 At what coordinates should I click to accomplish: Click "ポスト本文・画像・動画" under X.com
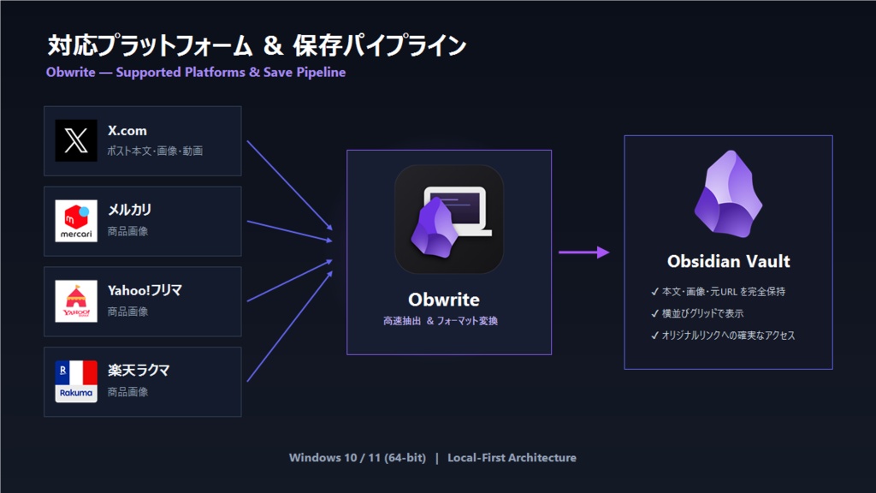click(x=155, y=151)
